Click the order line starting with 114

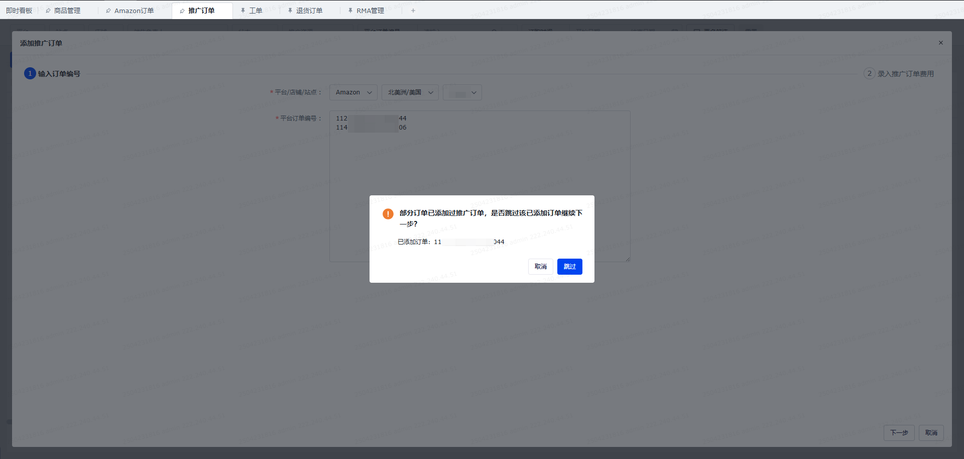point(371,128)
